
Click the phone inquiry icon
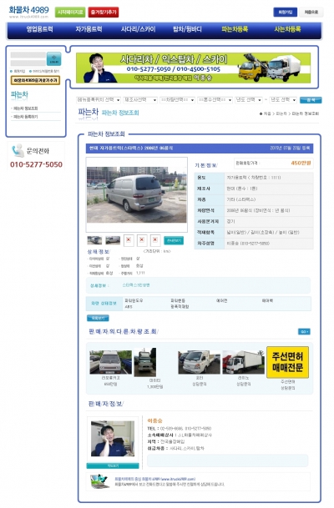coord(18,150)
